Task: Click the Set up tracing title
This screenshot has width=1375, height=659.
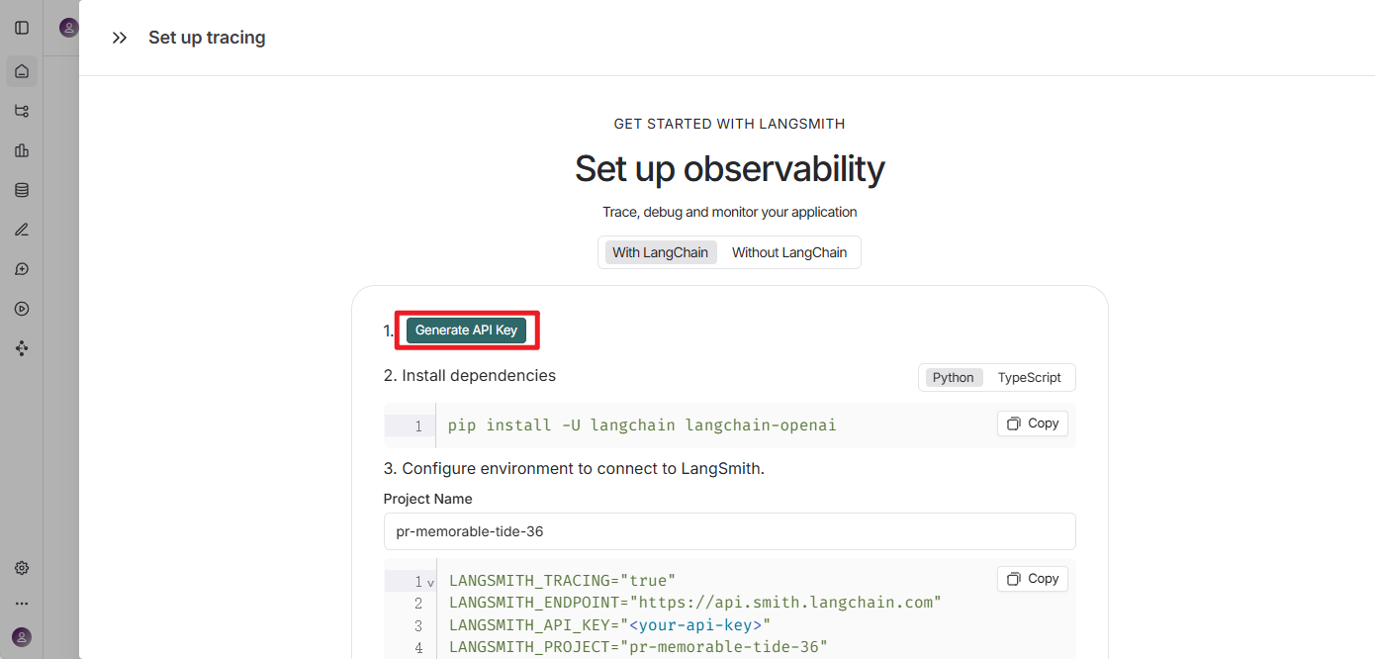Action: pos(207,38)
